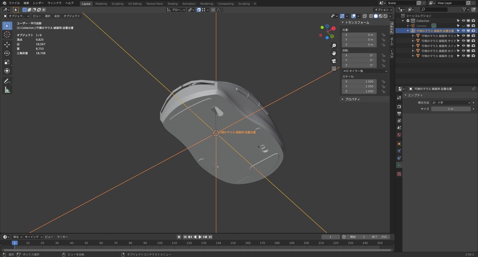The height and width of the screenshot is (257, 478).
Task: Click the timeline horizontal scrollbar
Action: pos(197,250)
